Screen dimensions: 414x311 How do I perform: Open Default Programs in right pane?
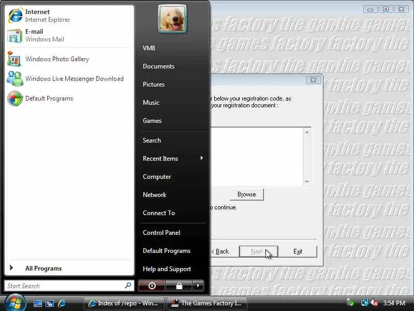[x=167, y=251]
